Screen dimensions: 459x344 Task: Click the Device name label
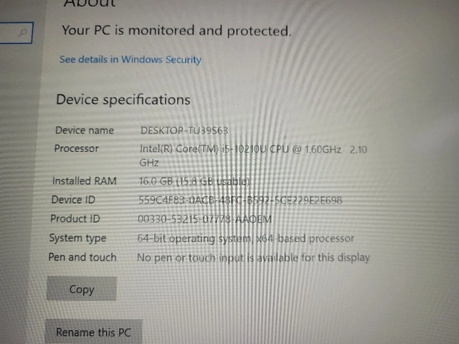84,130
